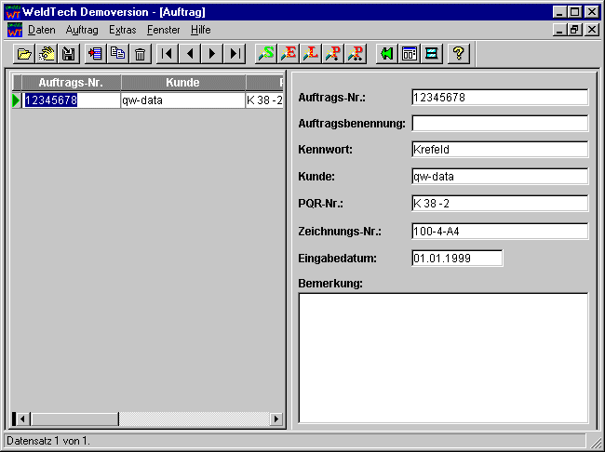This screenshot has width=605, height=452.
Task: Open the Fenster menu
Action: 164,30
